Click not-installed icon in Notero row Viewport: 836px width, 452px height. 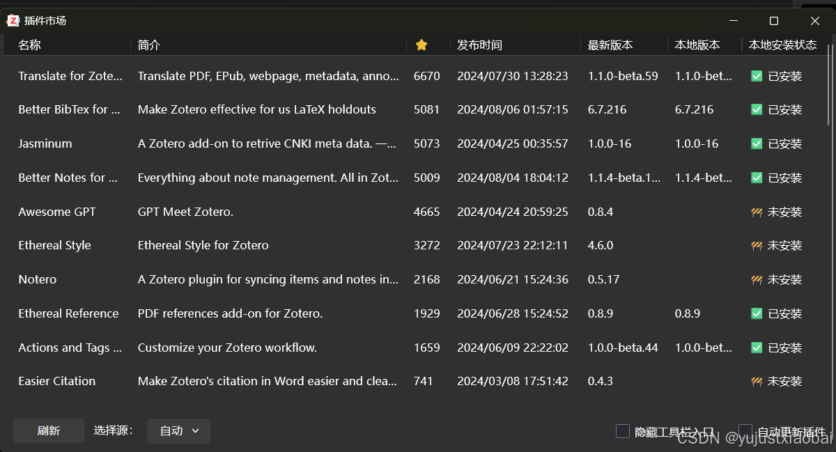coord(757,279)
